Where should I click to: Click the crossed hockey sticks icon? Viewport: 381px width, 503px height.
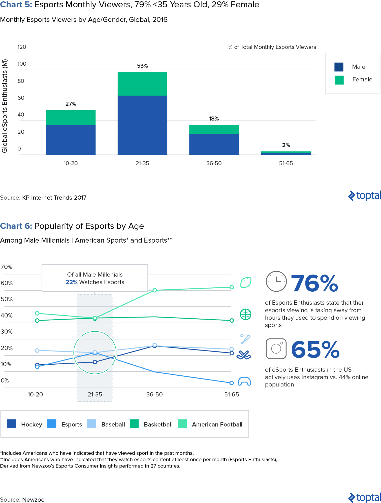coord(244,355)
